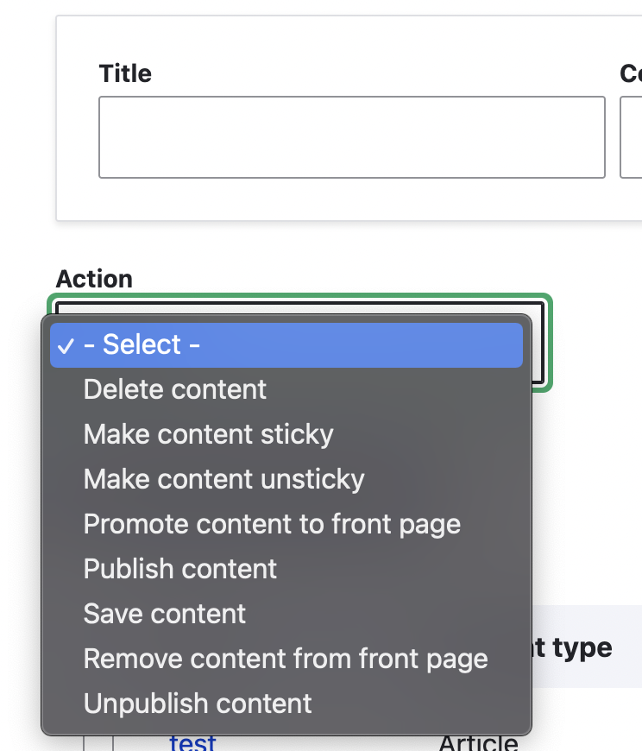Select the "Publish content" action
642x751 pixels.
click(x=179, y=569)
